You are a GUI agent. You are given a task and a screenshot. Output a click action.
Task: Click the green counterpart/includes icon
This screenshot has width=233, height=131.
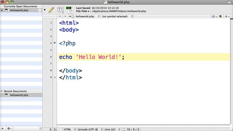(x=221, y=16)
